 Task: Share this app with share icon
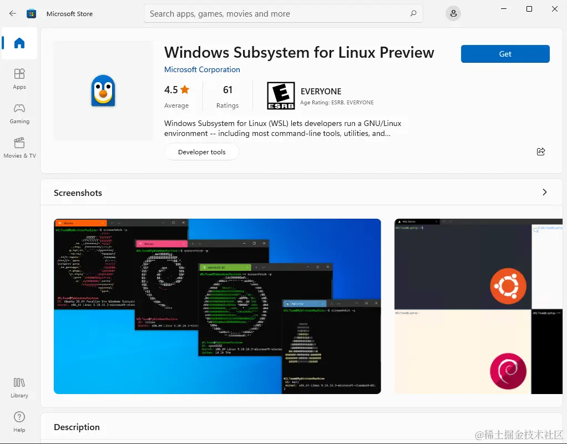[541, 152]
